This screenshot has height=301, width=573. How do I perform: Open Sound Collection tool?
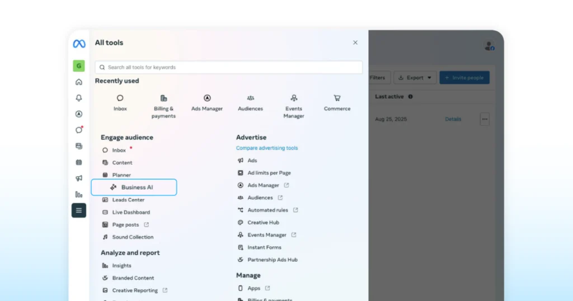133,237
